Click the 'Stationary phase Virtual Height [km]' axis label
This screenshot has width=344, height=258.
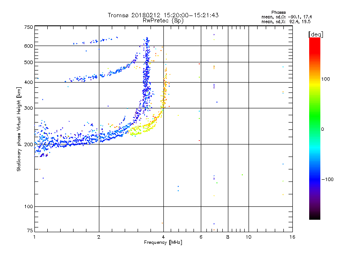pos(18,129)
